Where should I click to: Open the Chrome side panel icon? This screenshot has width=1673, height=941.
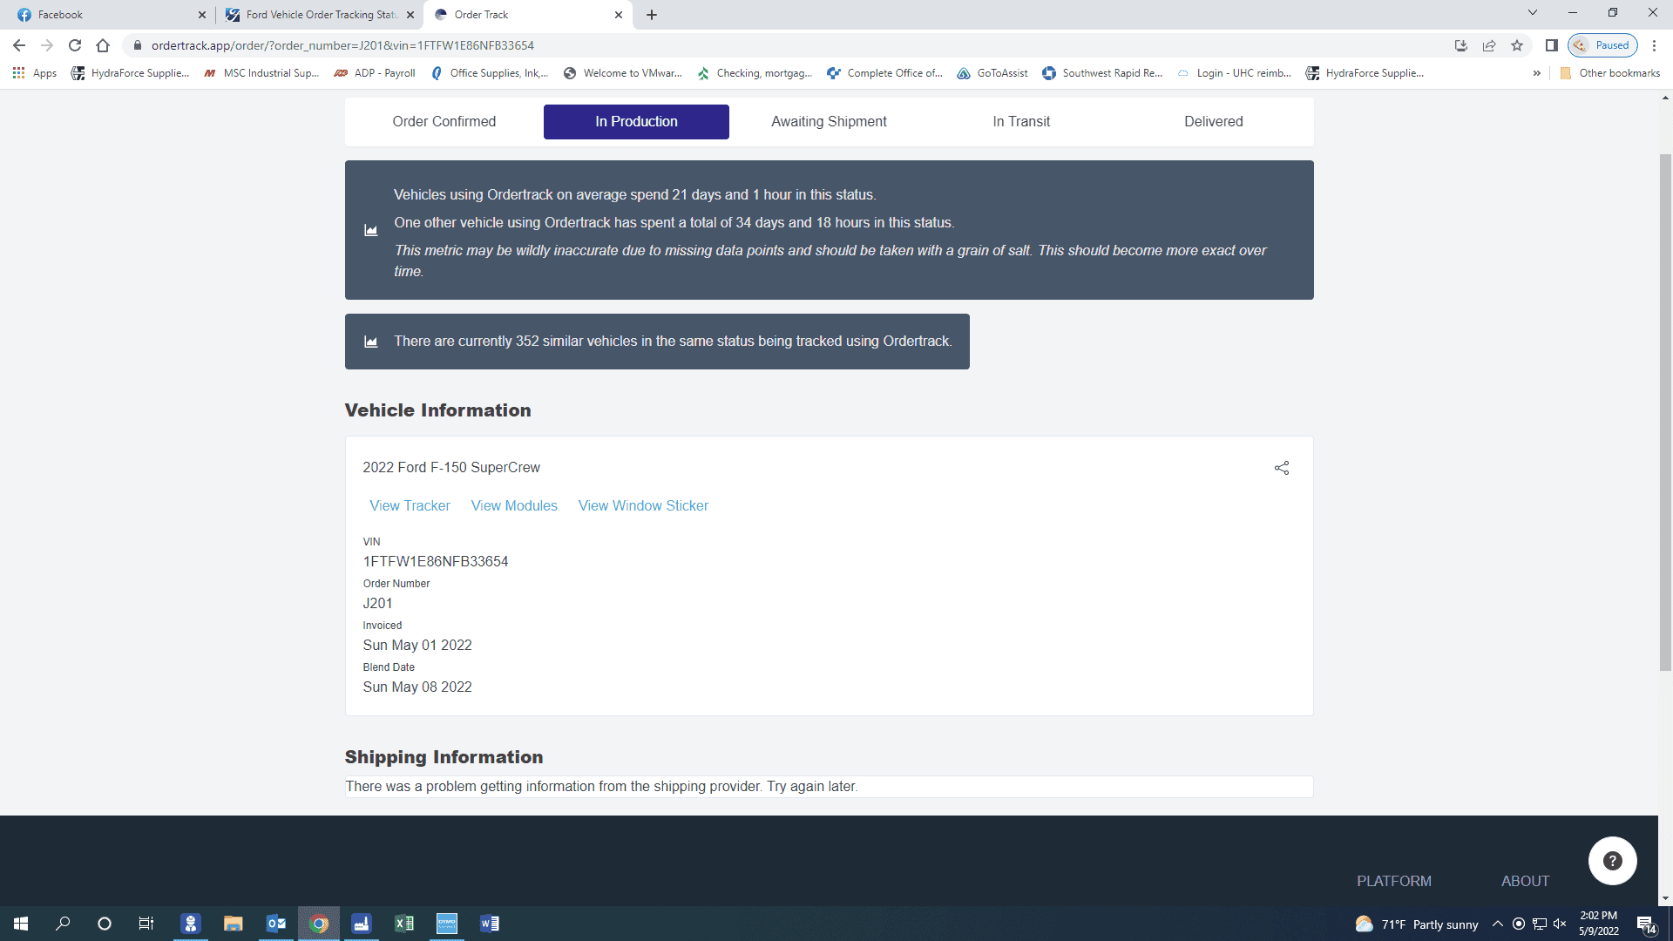tap(1552, 45)
